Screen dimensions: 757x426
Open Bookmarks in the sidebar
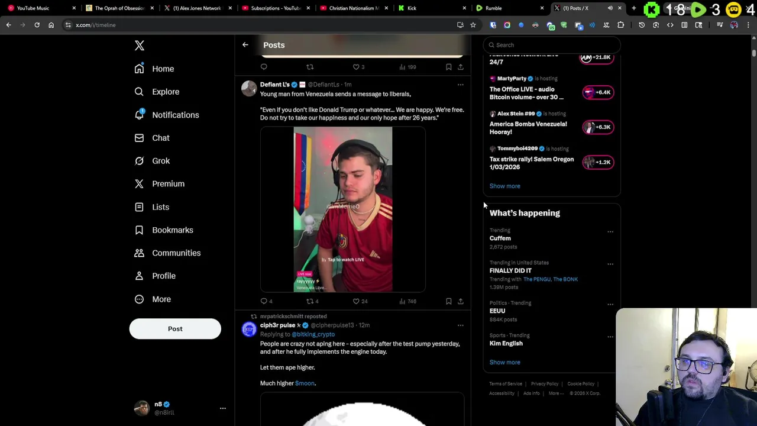[164, 230]
